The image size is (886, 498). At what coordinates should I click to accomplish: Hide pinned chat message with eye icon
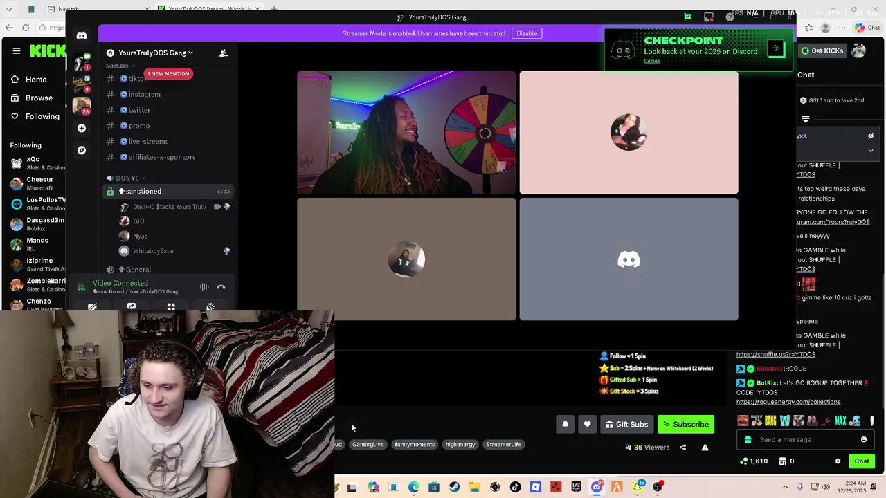click(x=871, y=136)
